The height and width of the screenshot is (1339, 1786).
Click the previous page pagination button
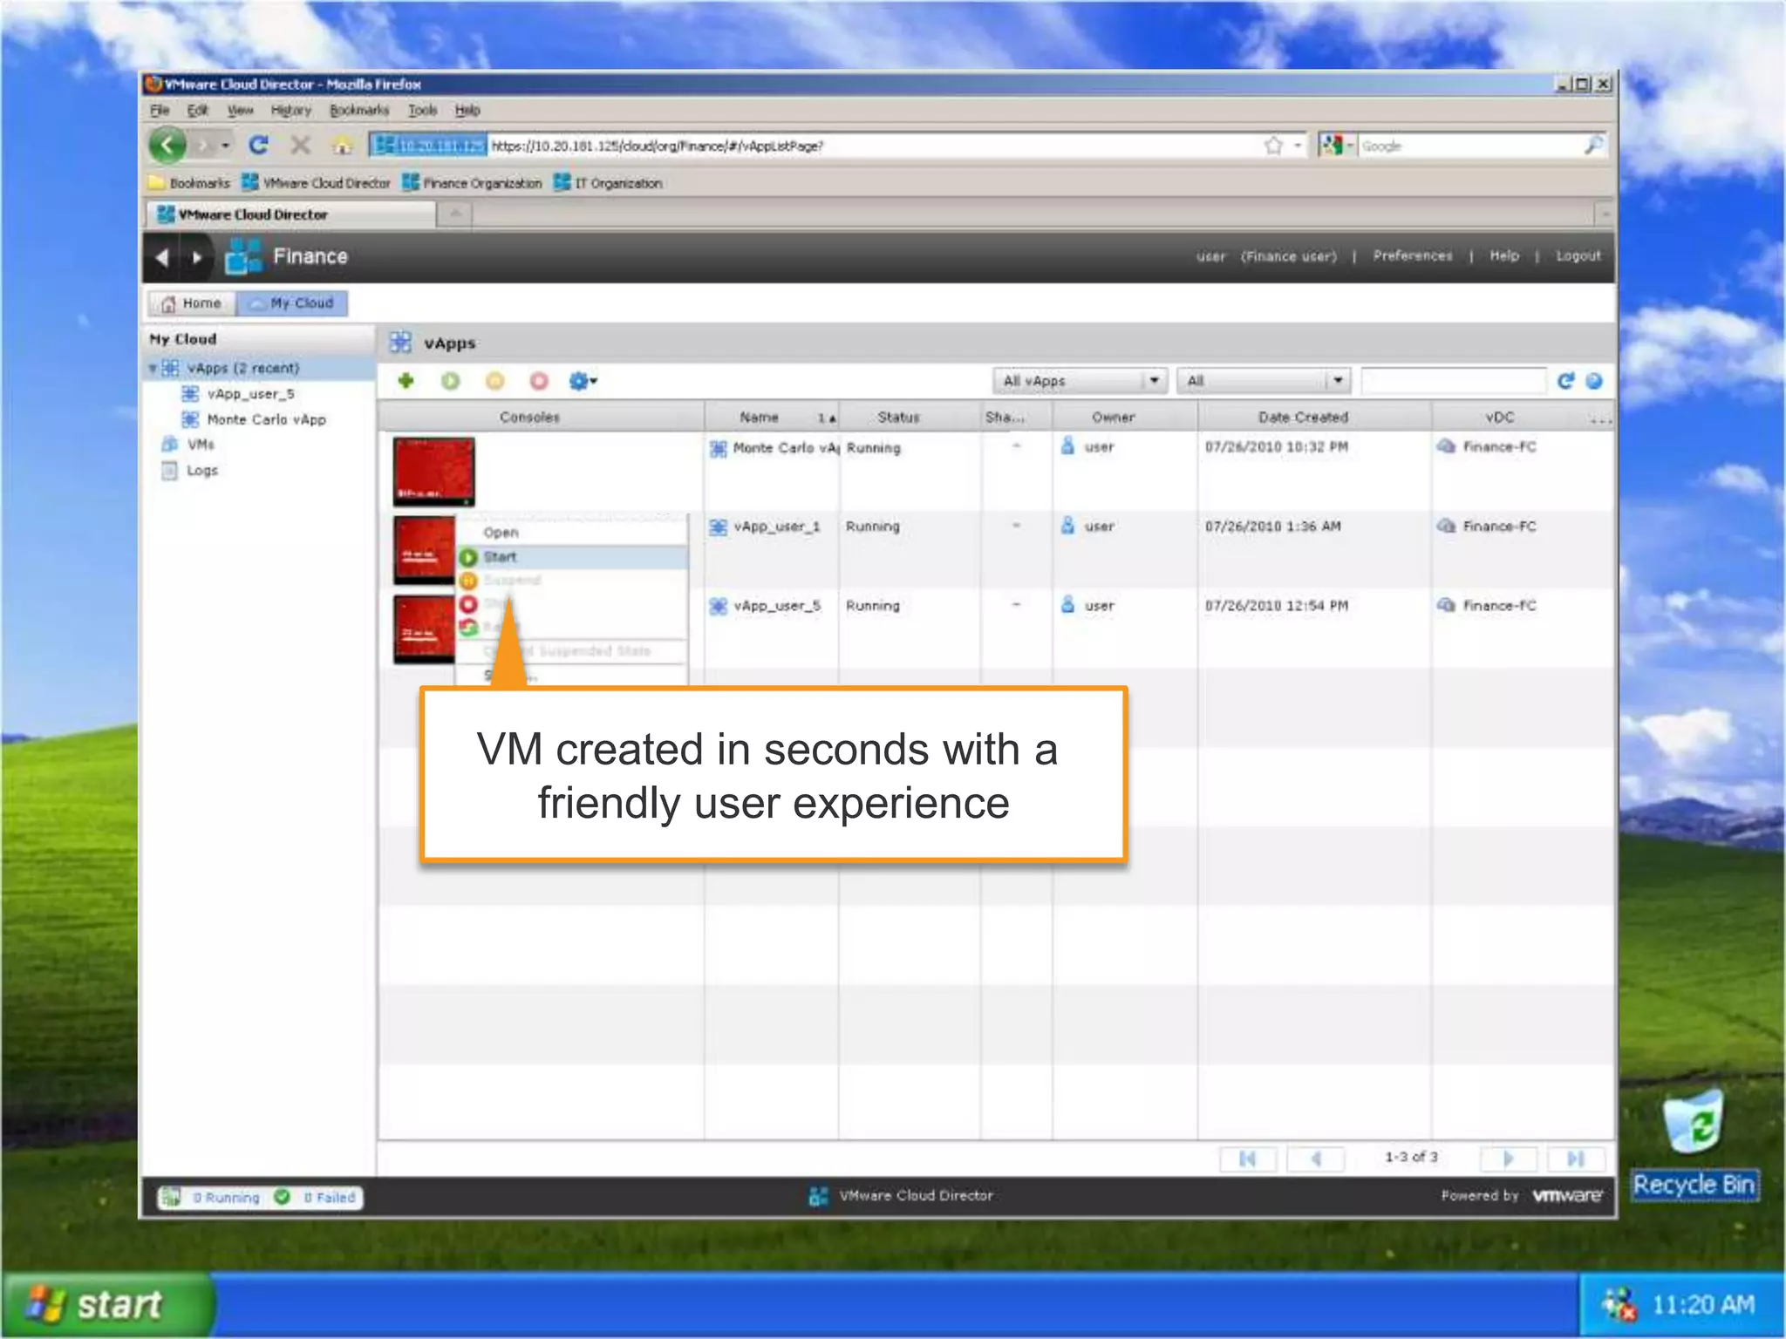1316,1159
